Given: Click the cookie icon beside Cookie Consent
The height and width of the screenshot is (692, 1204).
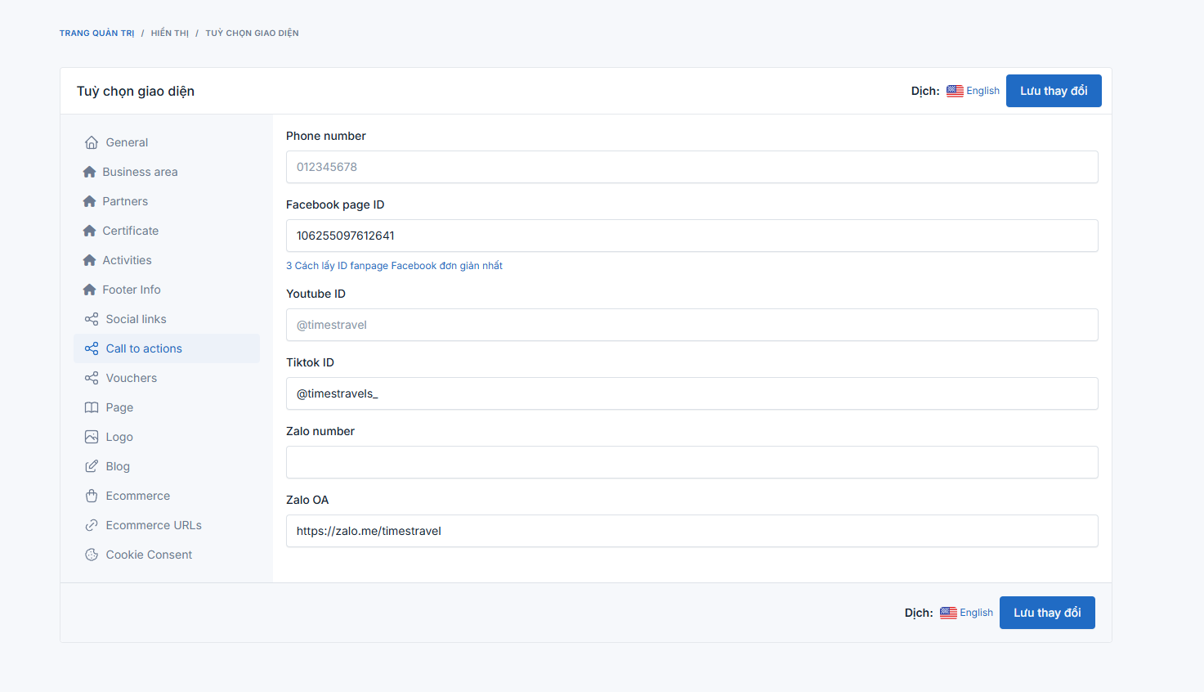Looking at the screenshot, I should (x=92, y=555).
